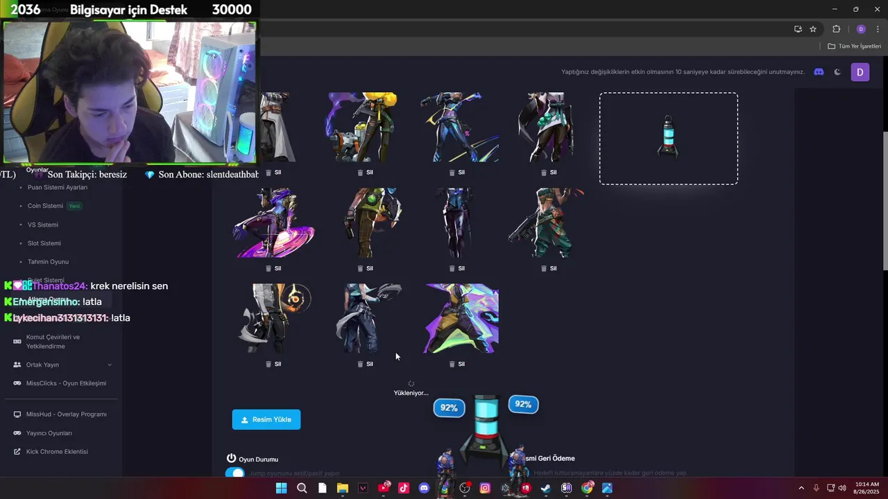The height and width of the screenshot is (499, 888).
Task: Click Sil under the white-coat orb character
Action: click(273, 364)
